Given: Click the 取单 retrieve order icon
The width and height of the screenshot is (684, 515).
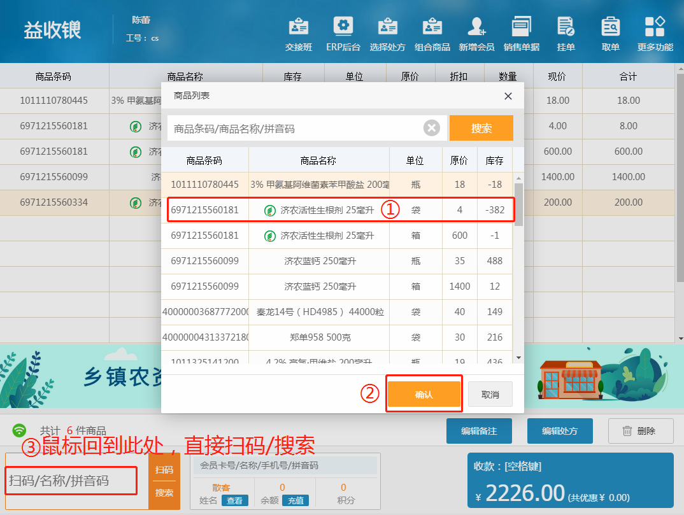Looking at the screenshot, I should coord(610,34).
